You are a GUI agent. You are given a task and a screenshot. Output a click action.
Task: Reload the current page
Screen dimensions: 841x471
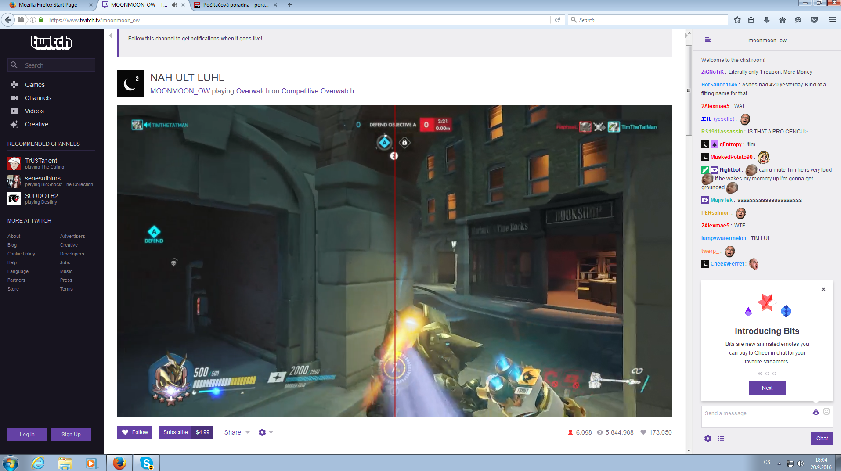(557, 20)
